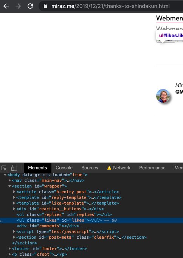Click the round profile avatar photo
The width and height of the screenshot is (183, 258).
coord(163,96)
